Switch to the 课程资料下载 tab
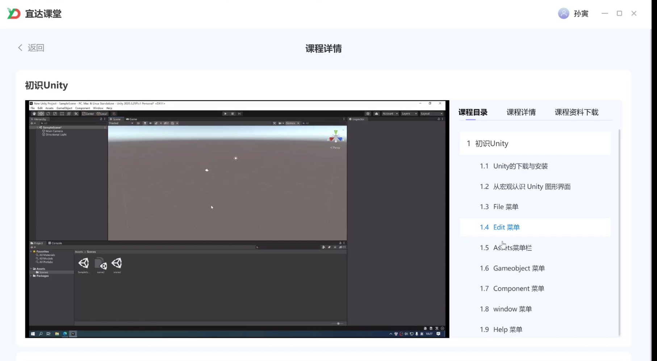657x361 pixels. click(x=576, y=112)
